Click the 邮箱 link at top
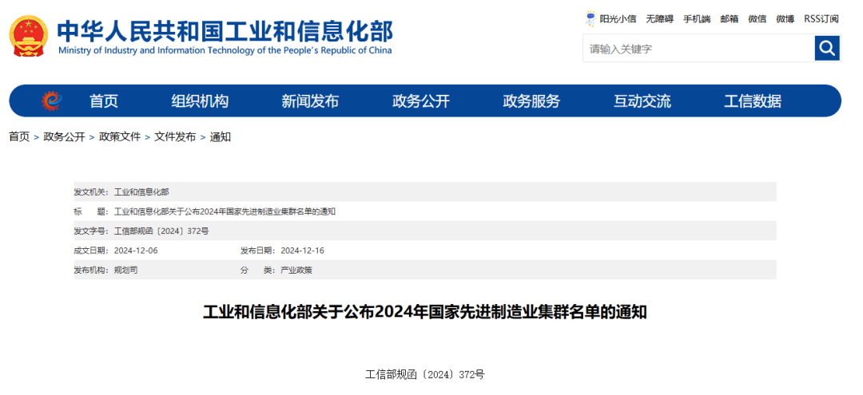863x395 pixels. pos(729,18)
